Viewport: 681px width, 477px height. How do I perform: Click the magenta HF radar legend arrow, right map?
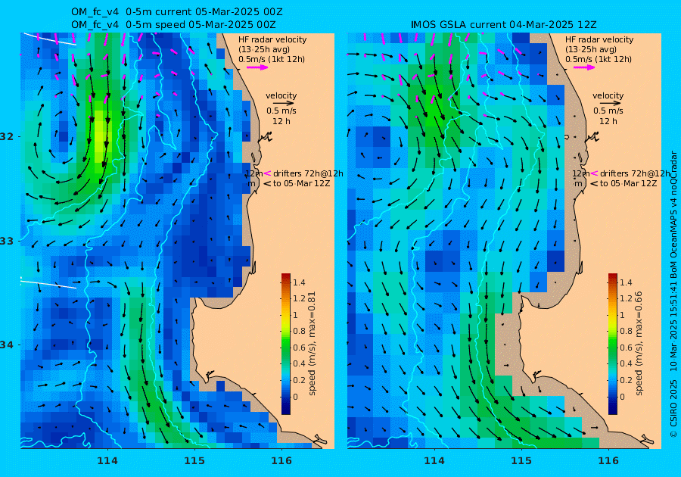585,67
